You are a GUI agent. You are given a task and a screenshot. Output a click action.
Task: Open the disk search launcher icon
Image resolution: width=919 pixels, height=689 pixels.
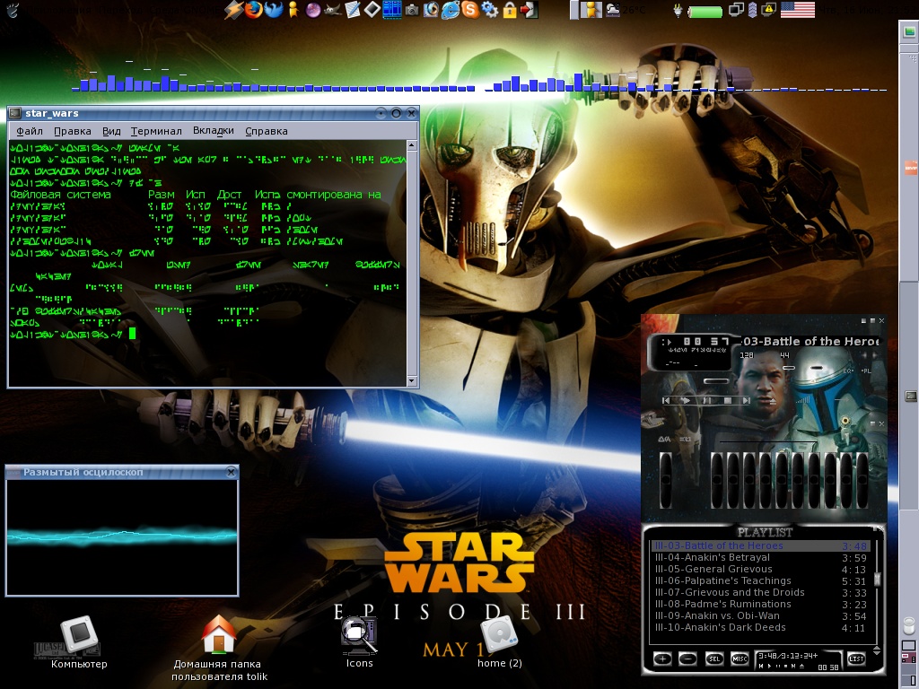pos(431,9)
